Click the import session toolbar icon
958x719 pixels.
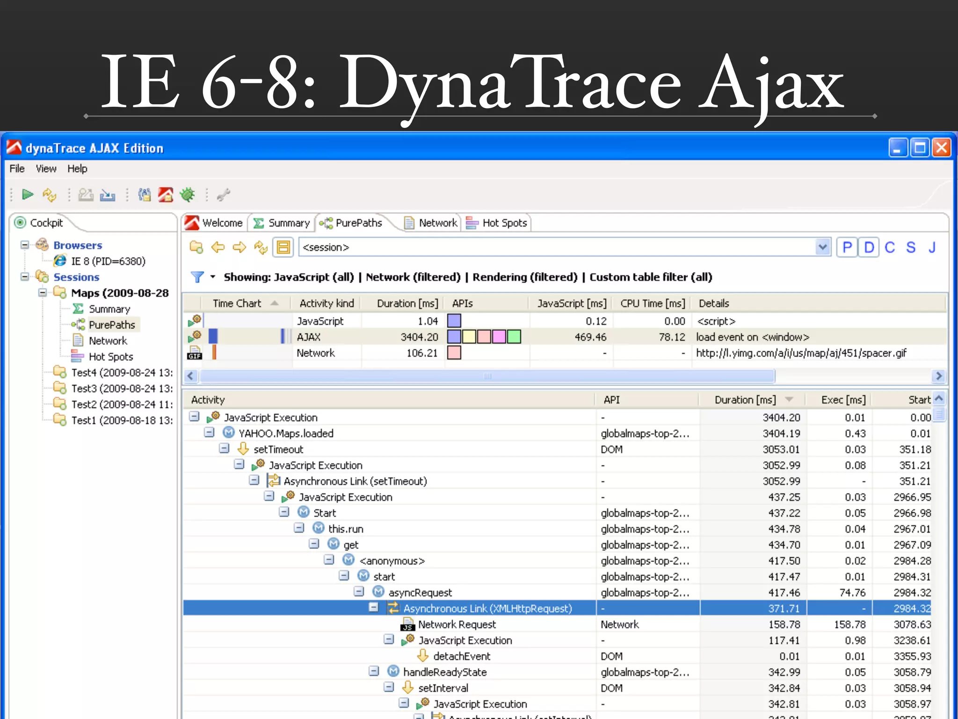[x=108, y=195]
